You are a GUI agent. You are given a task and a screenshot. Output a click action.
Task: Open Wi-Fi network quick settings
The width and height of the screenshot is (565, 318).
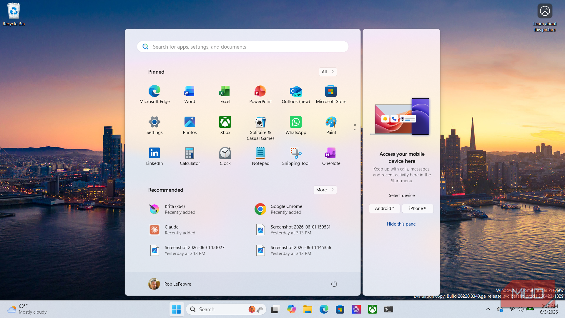point(512,309)
